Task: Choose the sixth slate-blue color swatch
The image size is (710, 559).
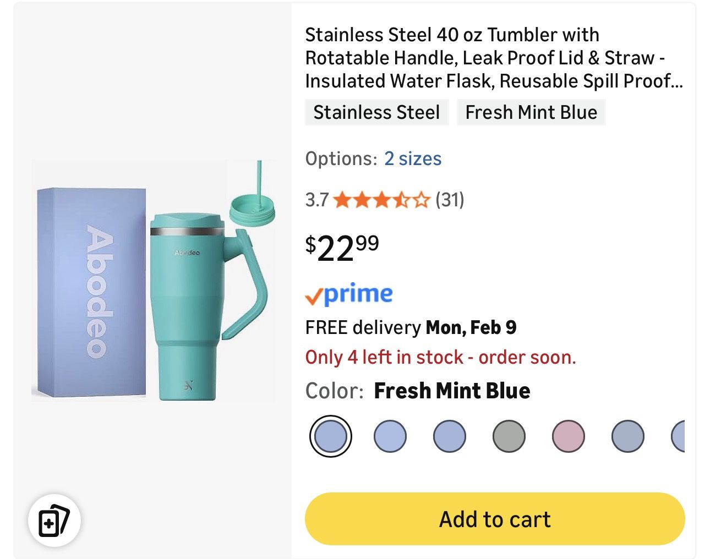Action: pyautogui.click(x=627, y=436)
